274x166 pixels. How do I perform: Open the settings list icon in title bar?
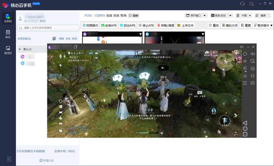[251, 4]
